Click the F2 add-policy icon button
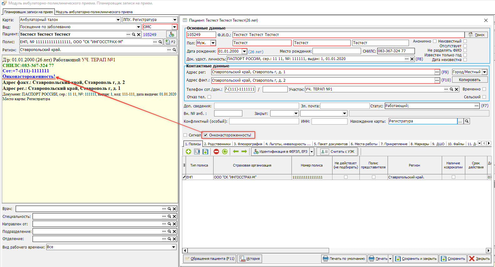495x267 pixels. 171,42
